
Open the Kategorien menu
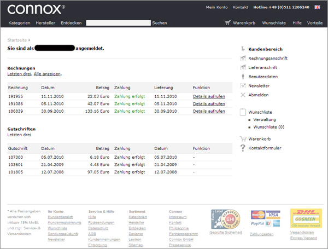coord(19,23)
